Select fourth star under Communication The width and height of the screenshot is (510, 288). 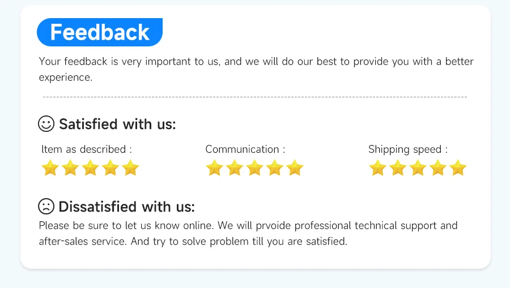tap(275, 168)
